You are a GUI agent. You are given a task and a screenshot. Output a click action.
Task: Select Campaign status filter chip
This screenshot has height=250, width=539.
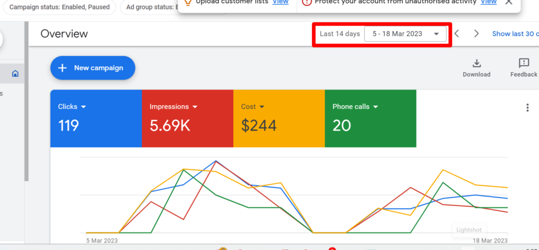click(x=59, y=7)
